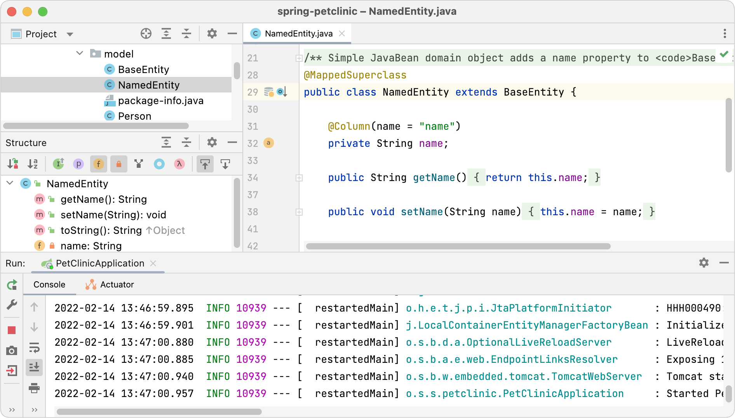Viewport: 735px width, 418px height.
Task: Click the Project tree horizontal scrollbar
Action: pyautogui.click(x=96, y=126)
